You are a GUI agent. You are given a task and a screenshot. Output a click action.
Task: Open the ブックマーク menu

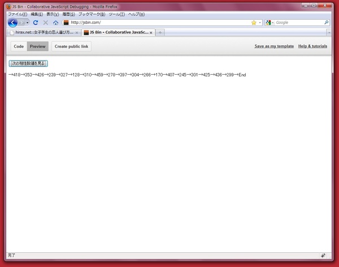tap(92, 14)
